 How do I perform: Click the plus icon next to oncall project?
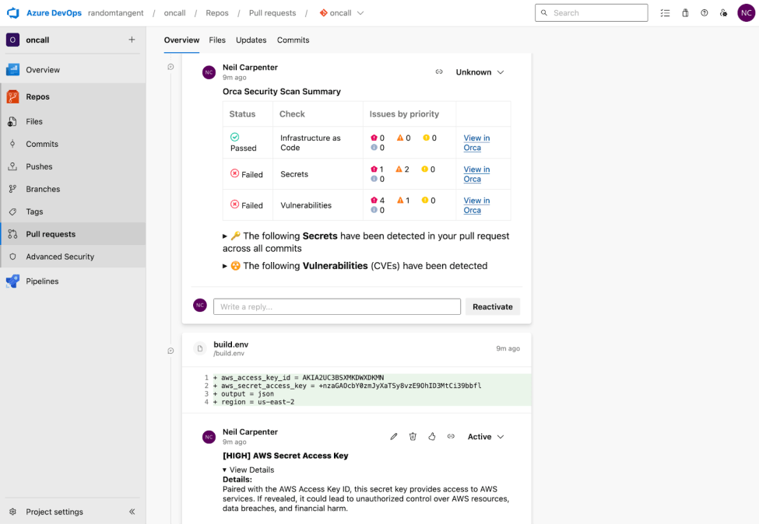[132, 40]
